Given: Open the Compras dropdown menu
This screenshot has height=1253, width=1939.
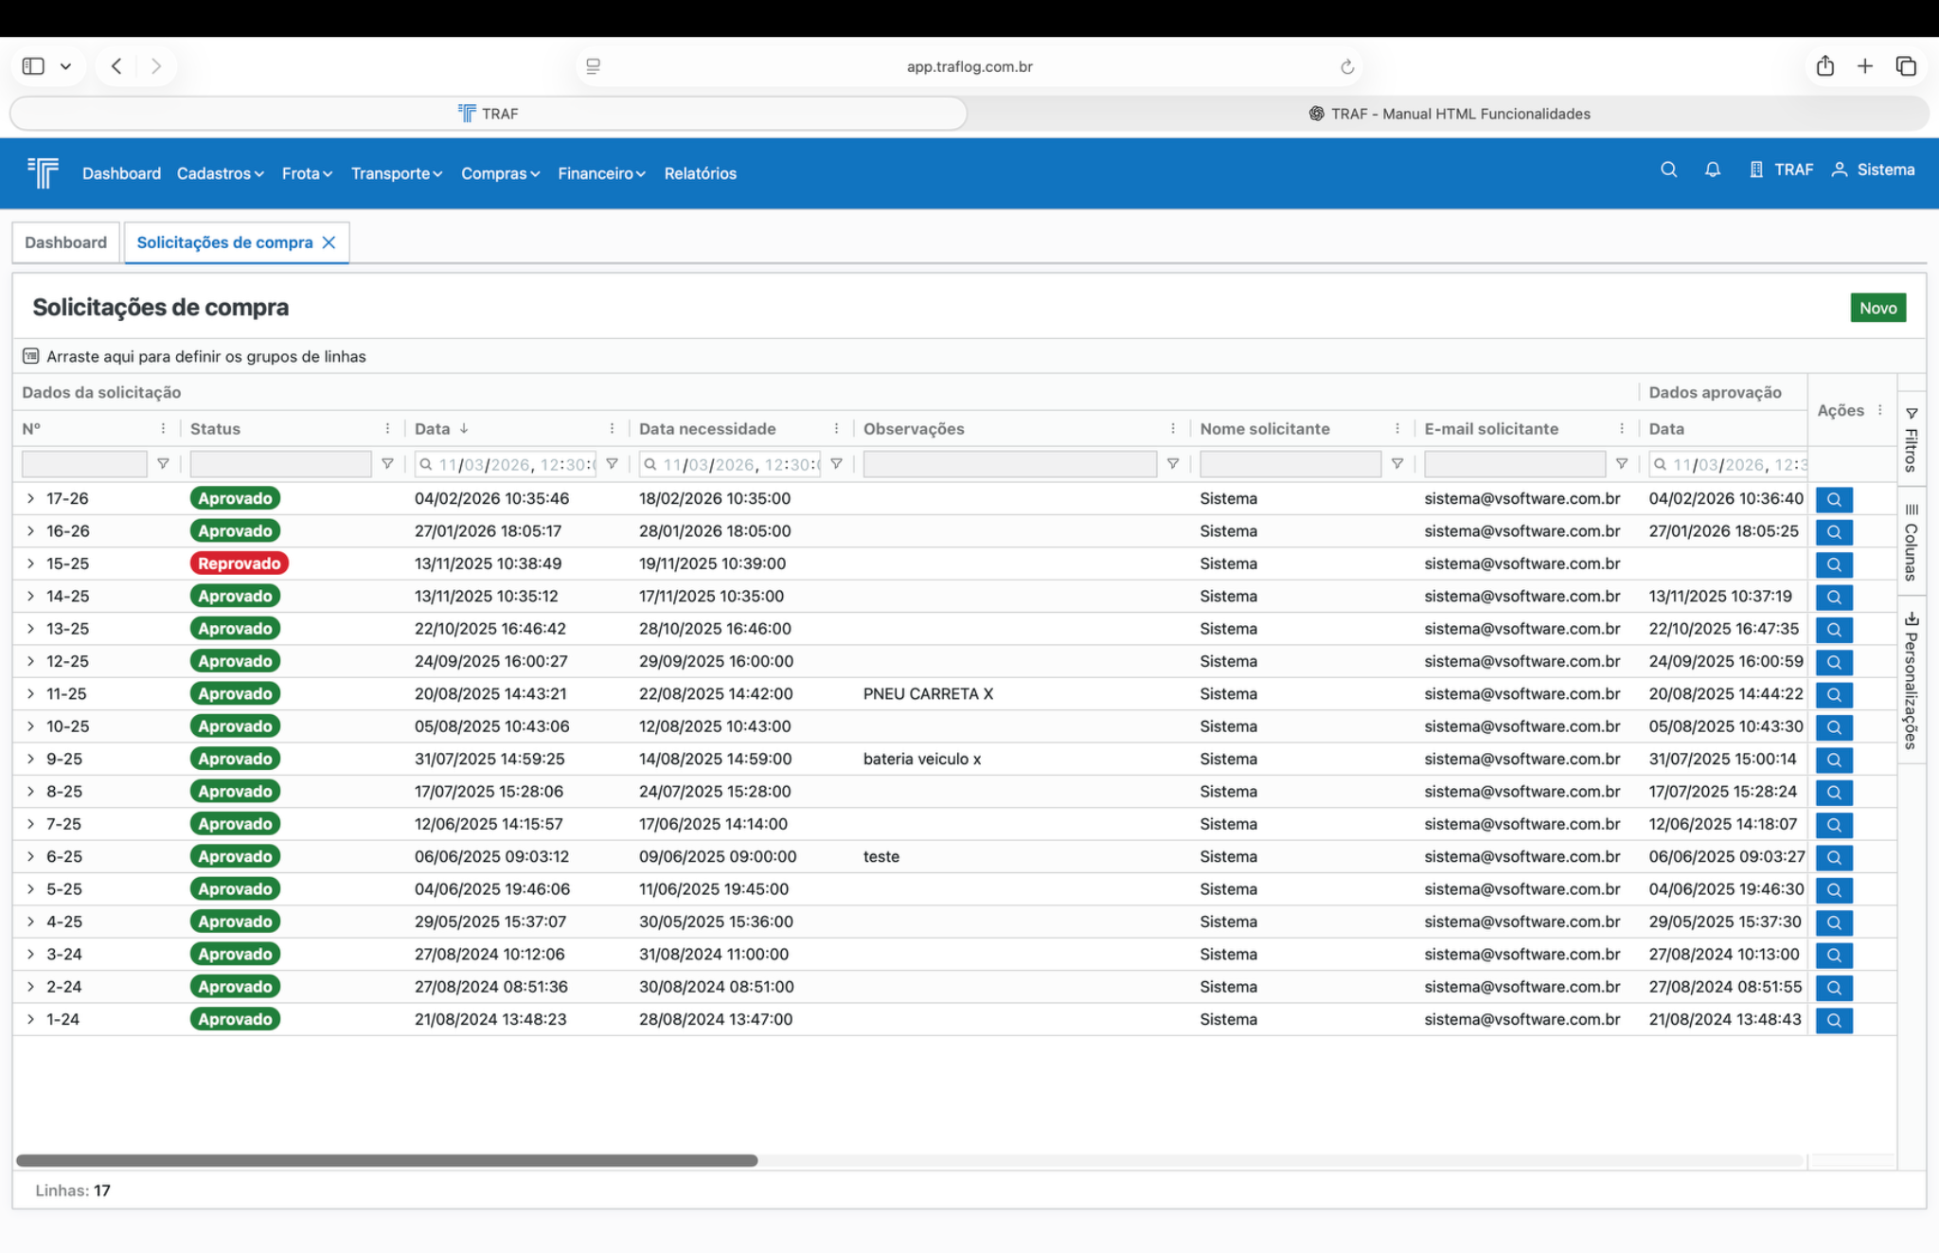Looking at the screenshot, I should point(500,173).
